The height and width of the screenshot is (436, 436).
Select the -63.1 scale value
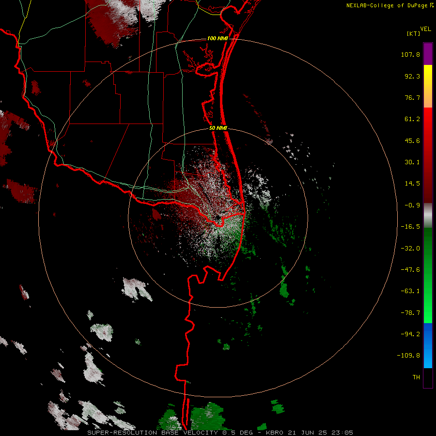(410, 291)
